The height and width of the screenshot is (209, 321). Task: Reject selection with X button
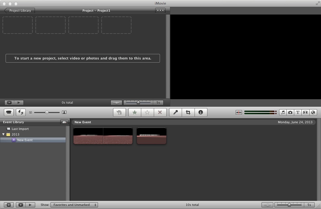[160, 112]
